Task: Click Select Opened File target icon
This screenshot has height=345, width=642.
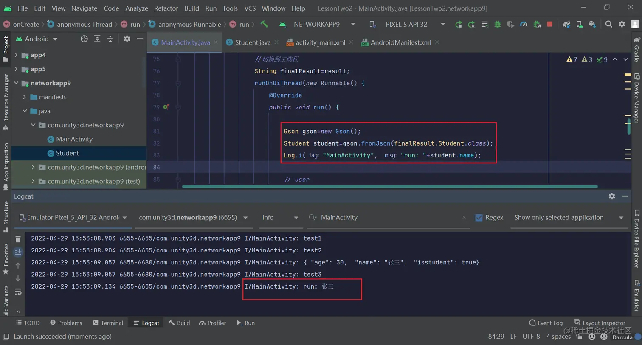Action: click(x=84, y=39)
